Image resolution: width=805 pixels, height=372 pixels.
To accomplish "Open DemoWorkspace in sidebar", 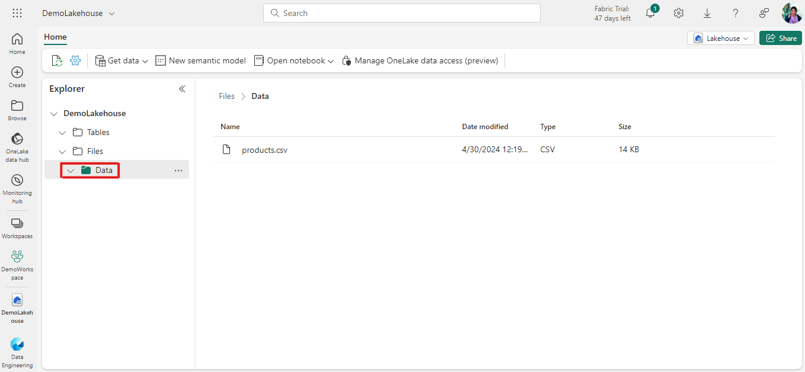I will coord(17,265).
